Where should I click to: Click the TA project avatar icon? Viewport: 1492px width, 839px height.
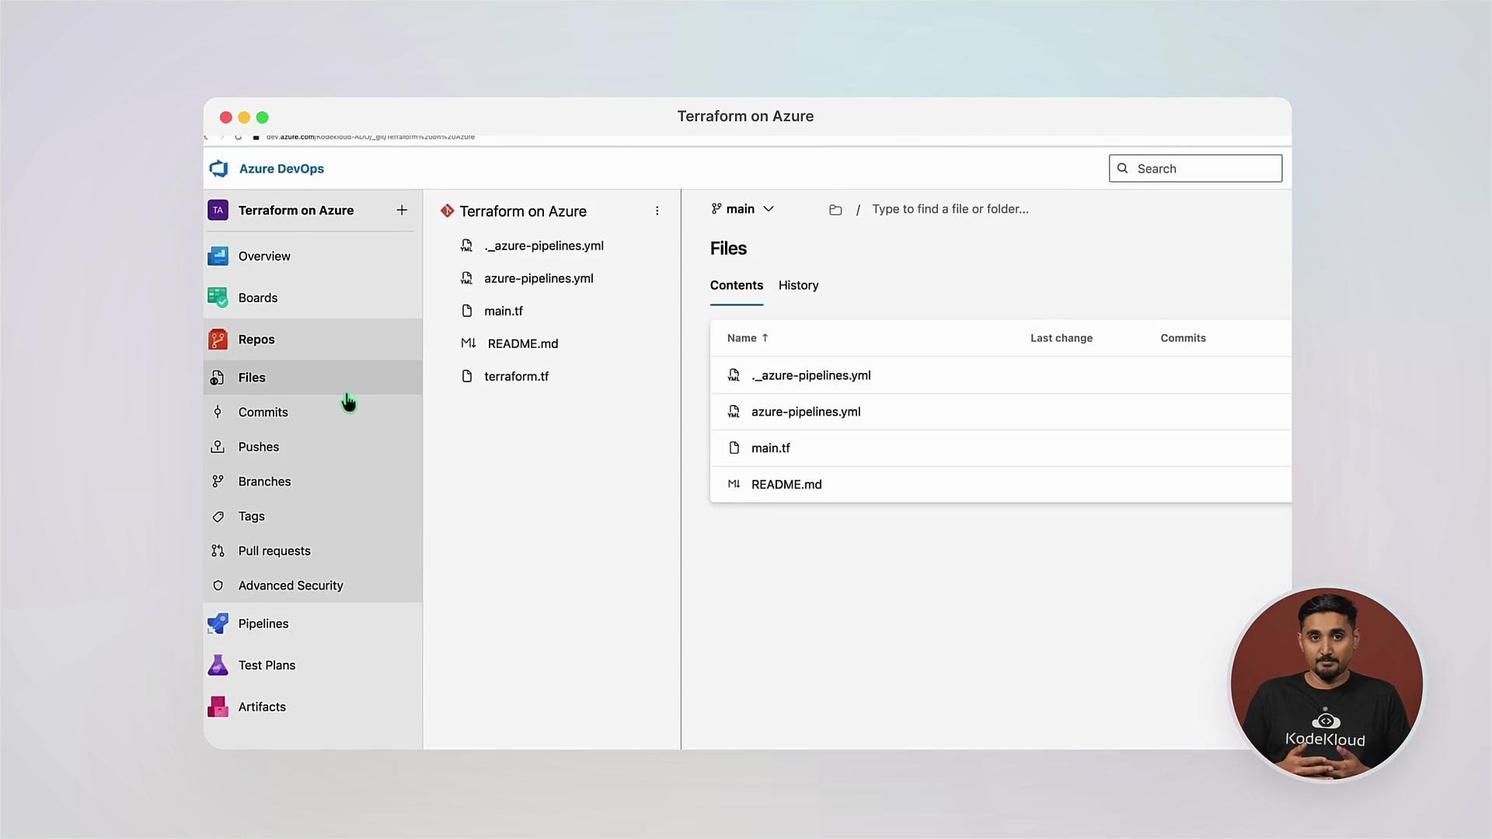(218, 211)
